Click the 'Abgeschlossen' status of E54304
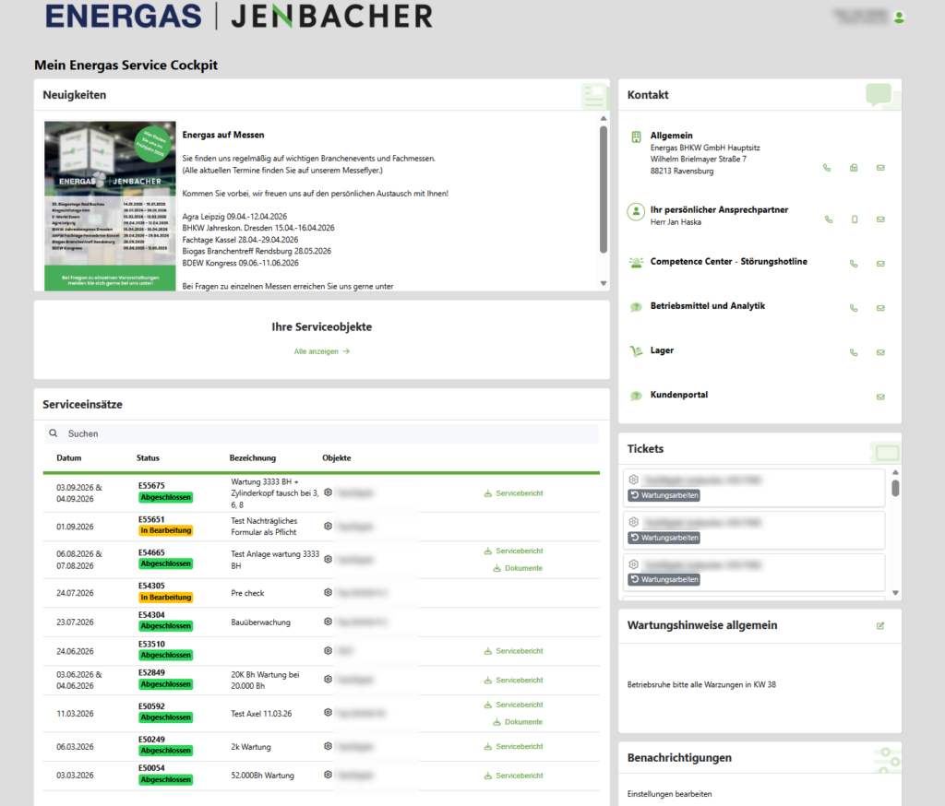The width and height of the screenshot is (945, 806). (166, 626)
